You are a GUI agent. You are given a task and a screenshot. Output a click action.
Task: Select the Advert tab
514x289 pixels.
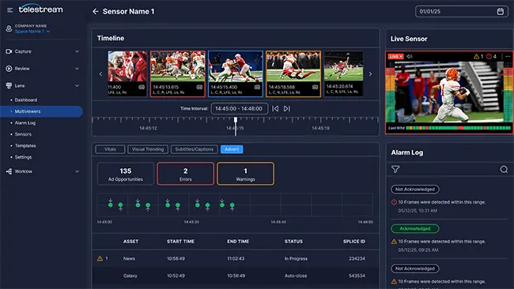click(232, 149)
